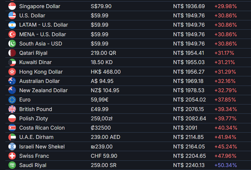The height and width of the screenshot is (170, 251).
Task: Click the U.A.E. Dirham currency name
Action: (36, 137)
